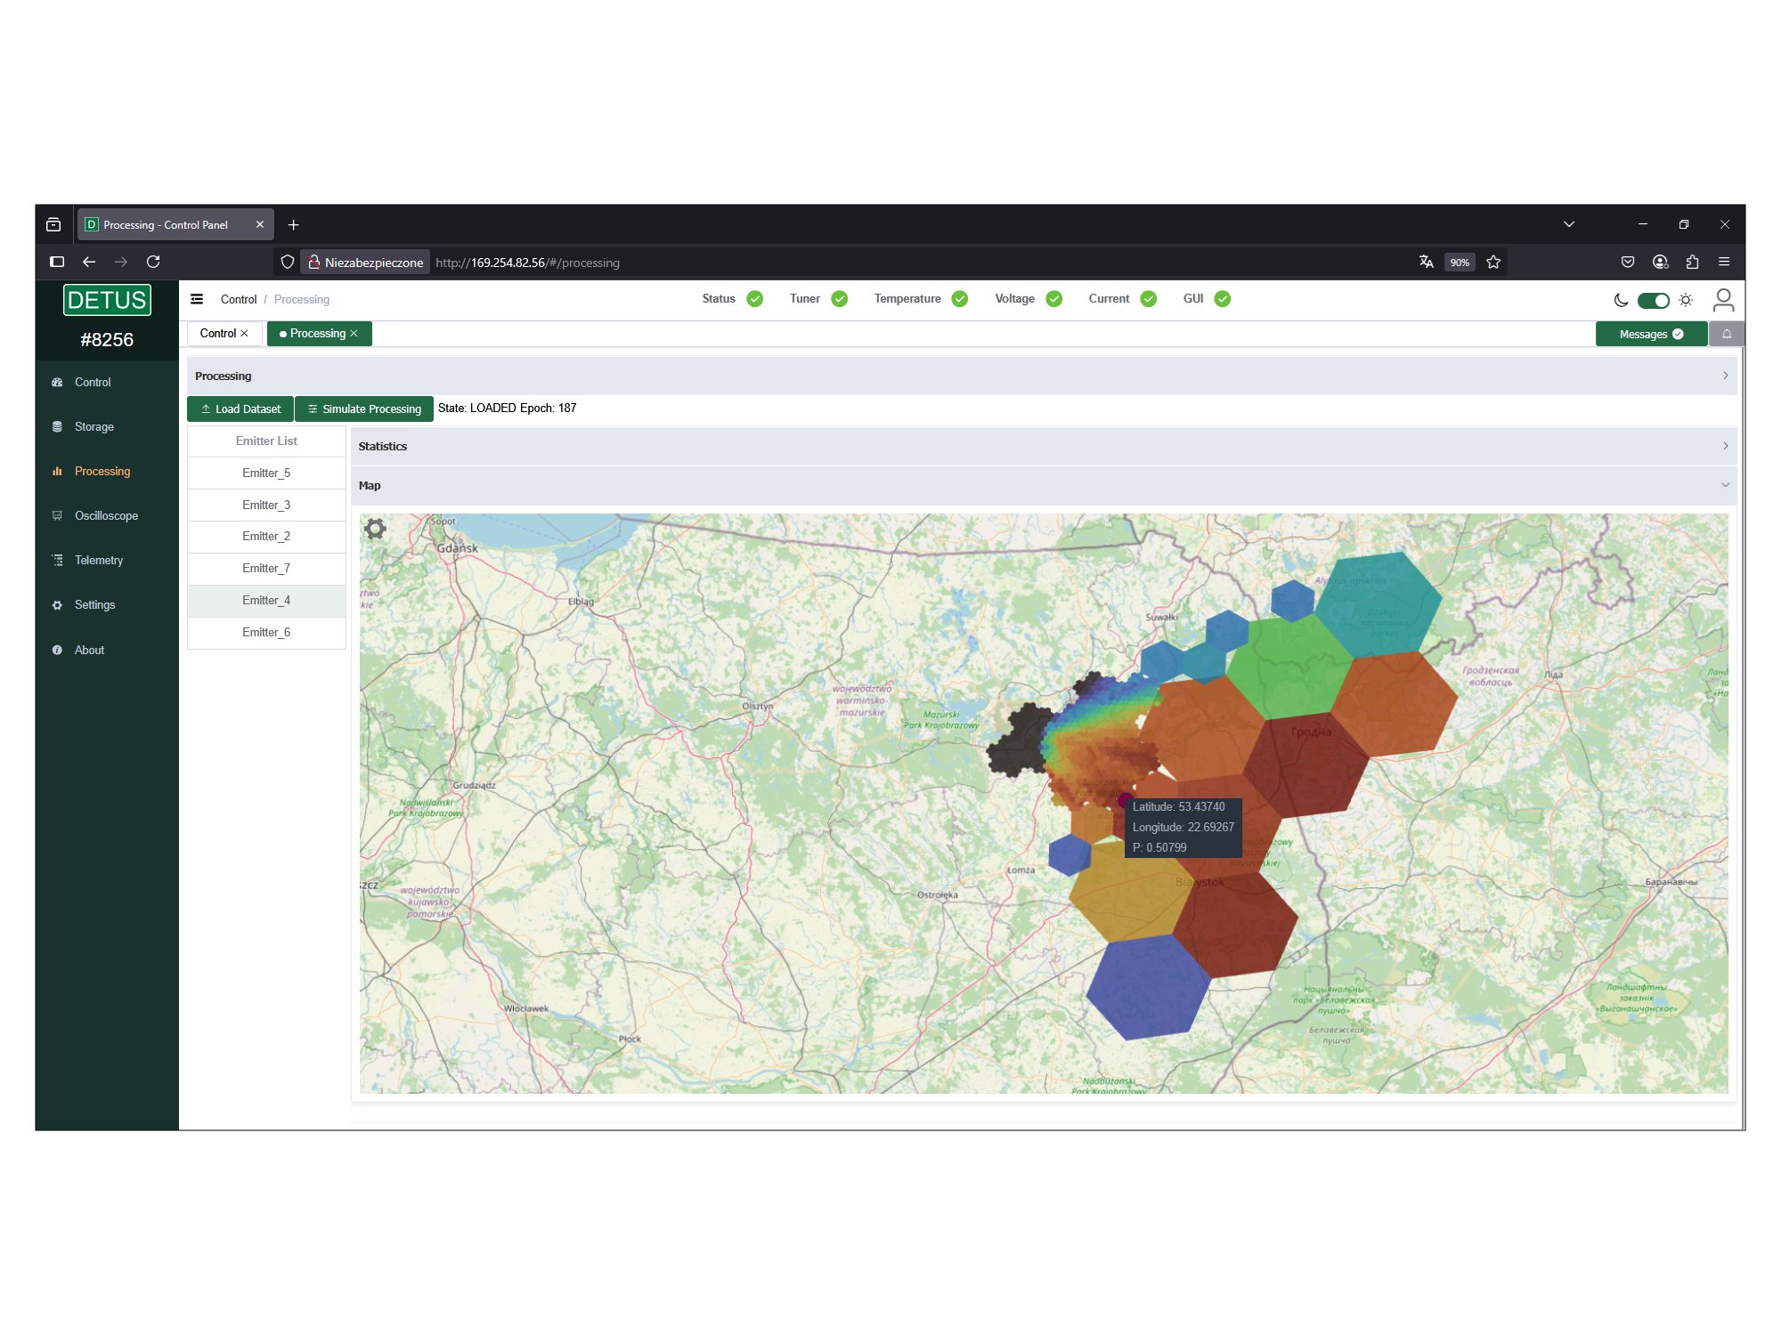
Task: Open the About page
Action: 89,651
